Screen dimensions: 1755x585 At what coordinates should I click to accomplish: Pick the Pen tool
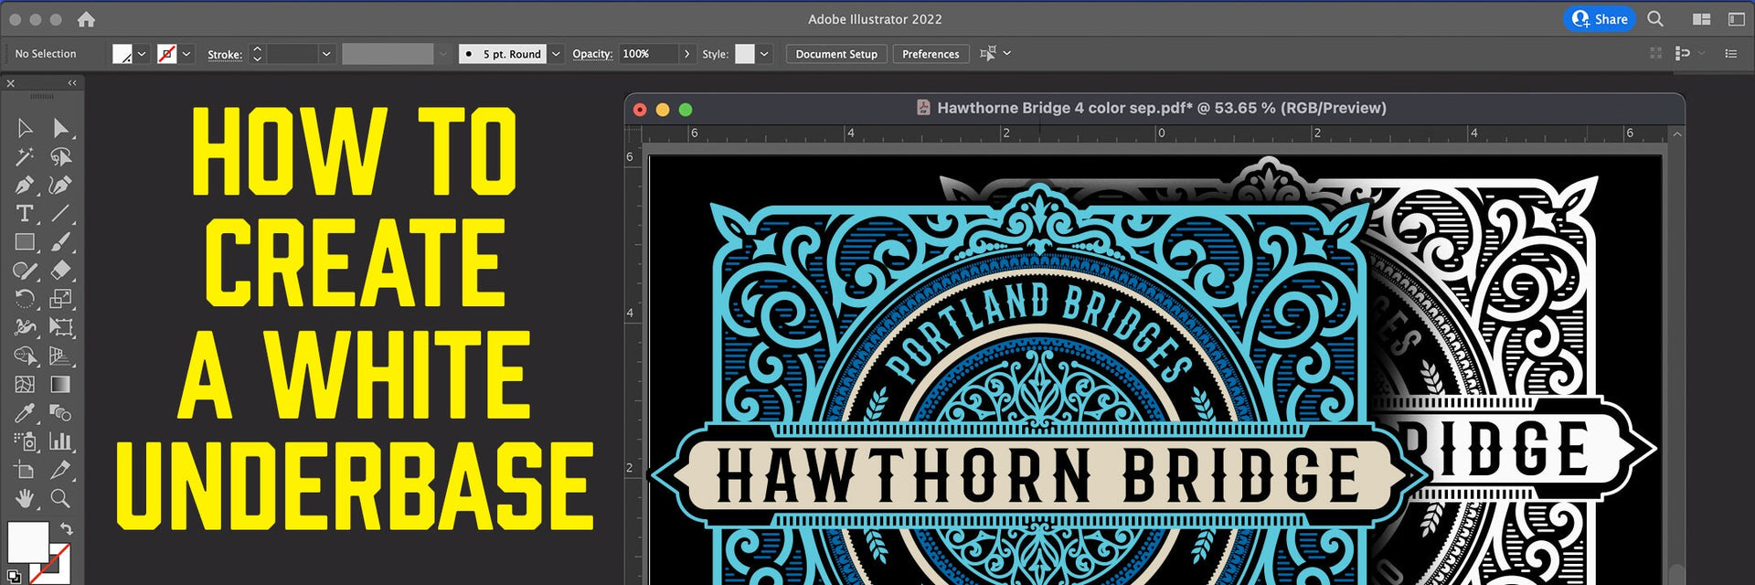pyautogui.click(x=25, y=186)
